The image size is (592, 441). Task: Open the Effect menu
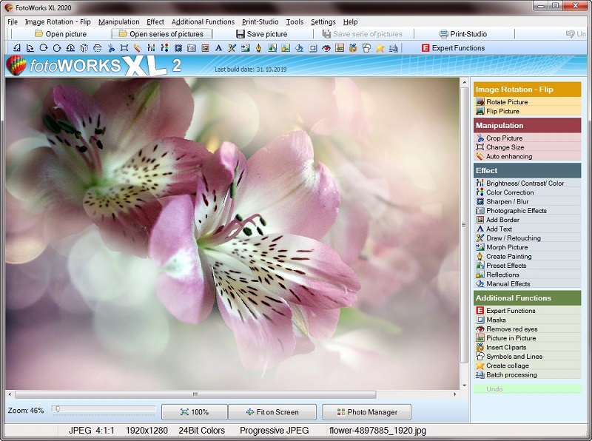(x=154, y=21)
